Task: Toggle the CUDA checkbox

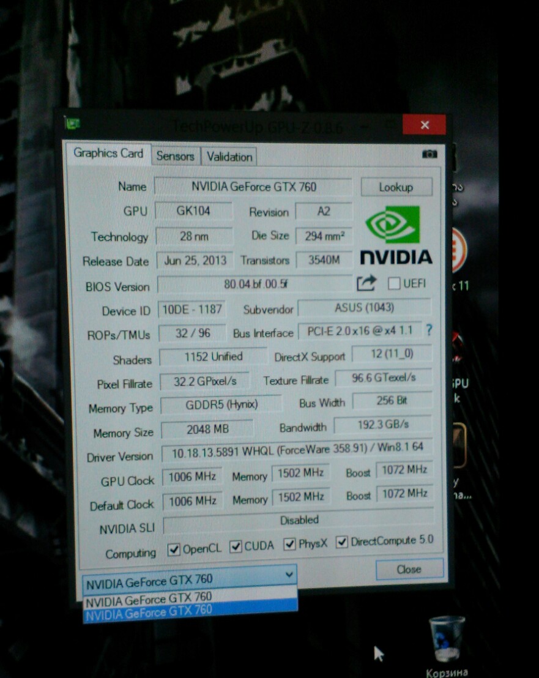Action: coord(236,546)
